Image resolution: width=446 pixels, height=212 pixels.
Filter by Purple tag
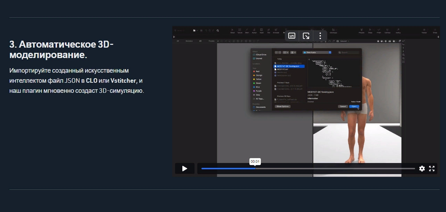pyautogui.click(x=257, y=91)
